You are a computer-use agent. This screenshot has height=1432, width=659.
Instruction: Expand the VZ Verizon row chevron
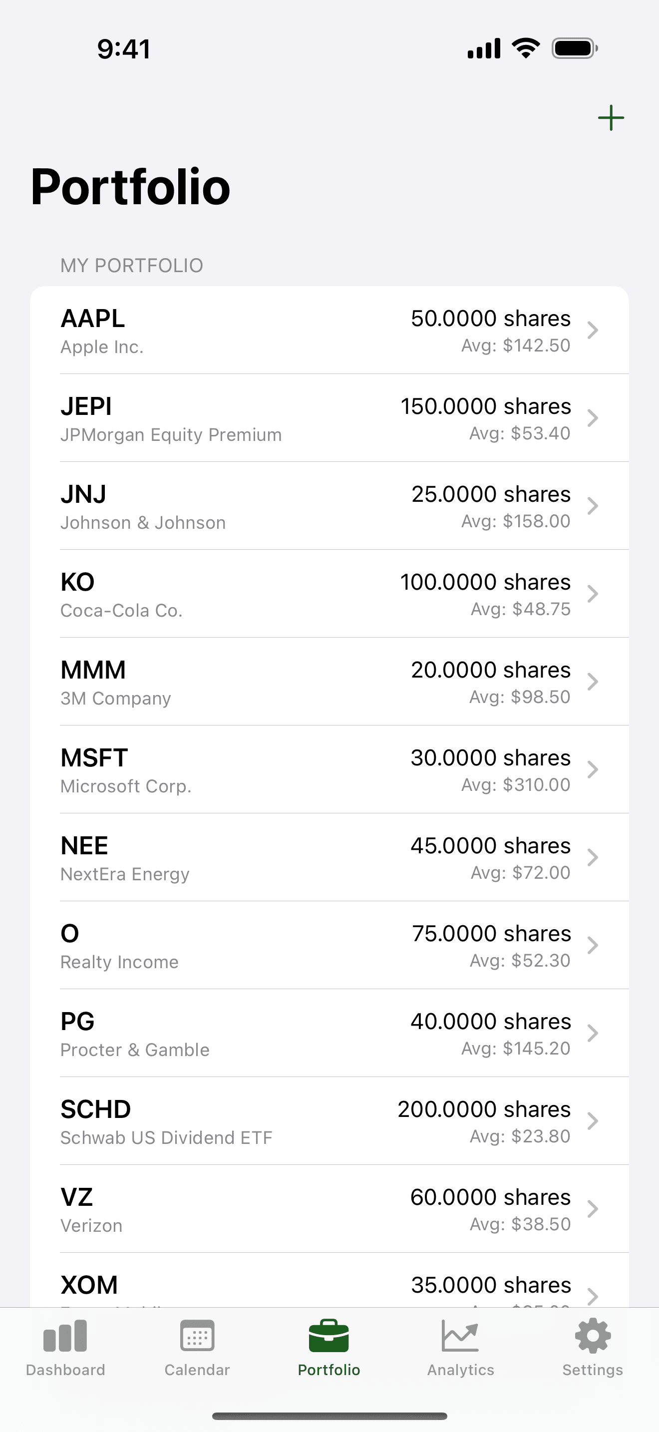click(593, 1208)
